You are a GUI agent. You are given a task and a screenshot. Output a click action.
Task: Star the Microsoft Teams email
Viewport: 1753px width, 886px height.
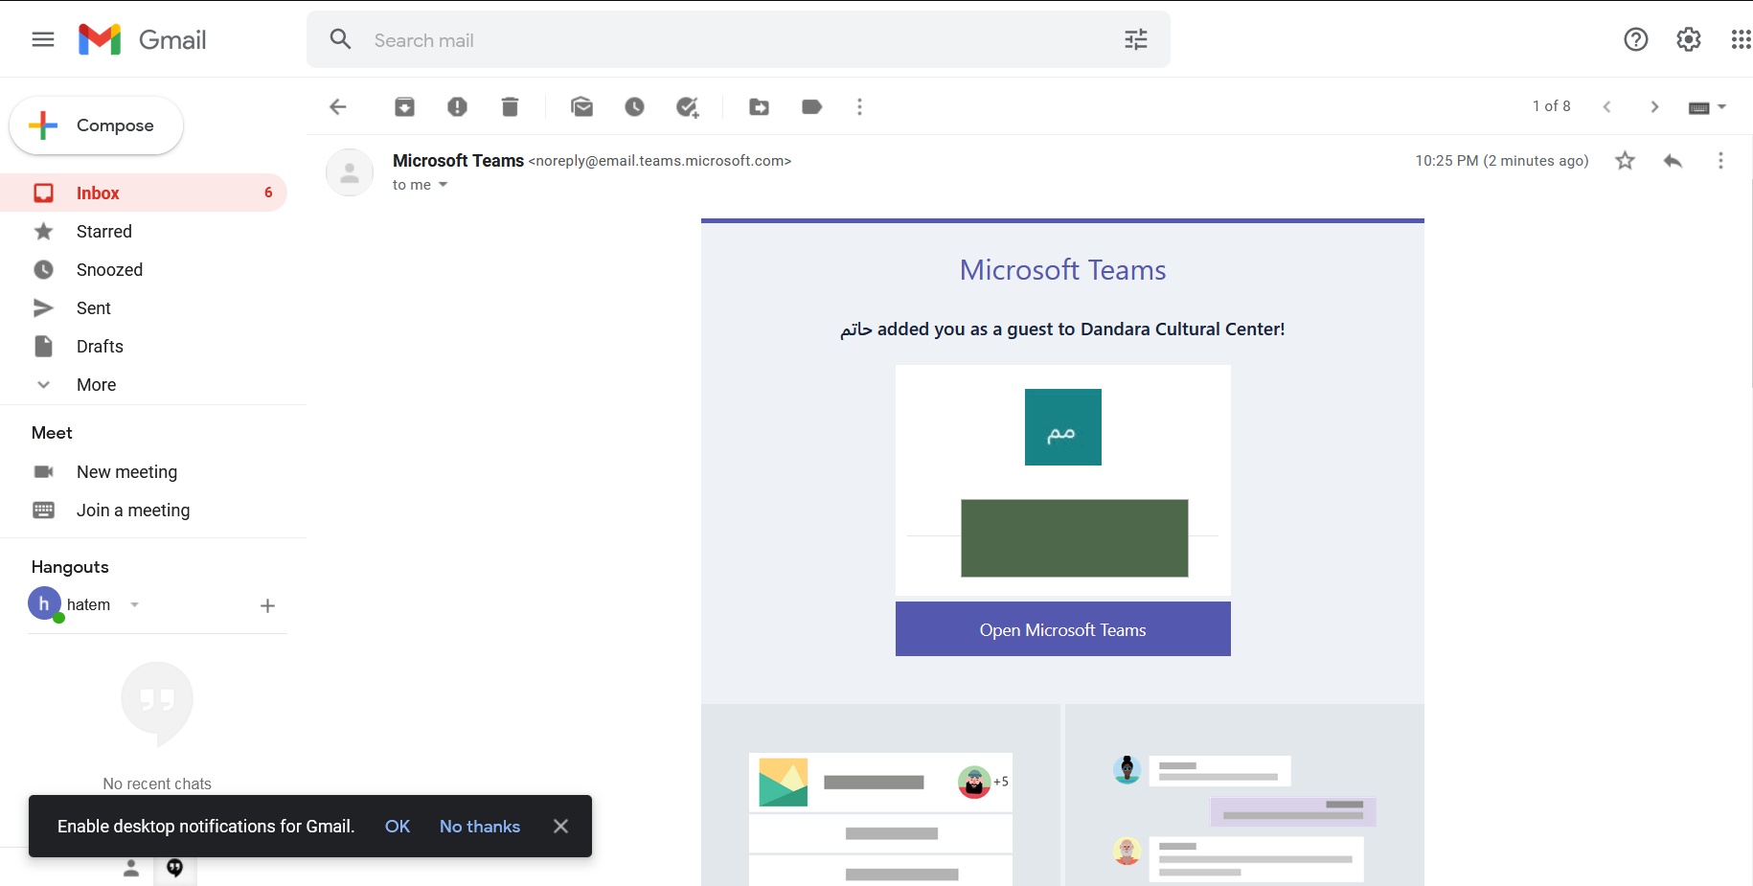pyautogui.click(x=1625, y=161)
